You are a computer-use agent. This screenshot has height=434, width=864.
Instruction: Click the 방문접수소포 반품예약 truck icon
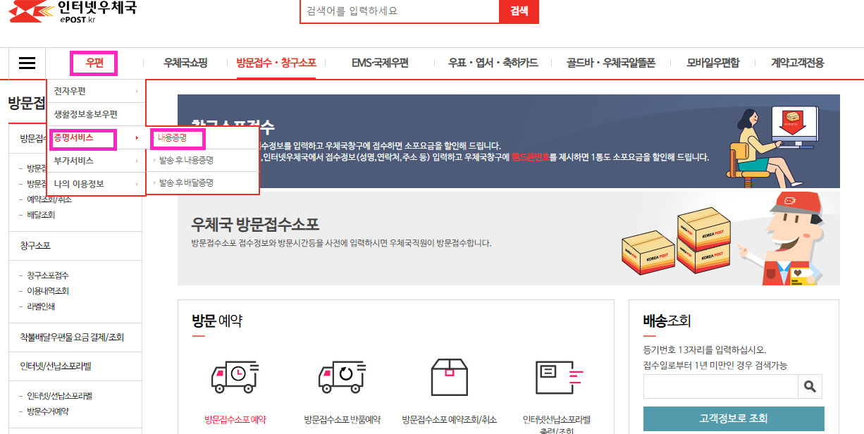point(342,377)
